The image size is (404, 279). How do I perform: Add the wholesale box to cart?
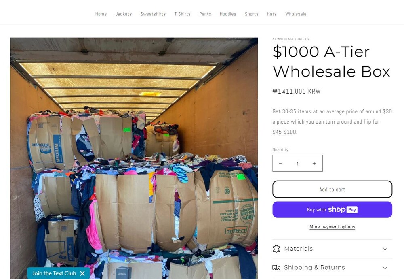click(332, 189)
